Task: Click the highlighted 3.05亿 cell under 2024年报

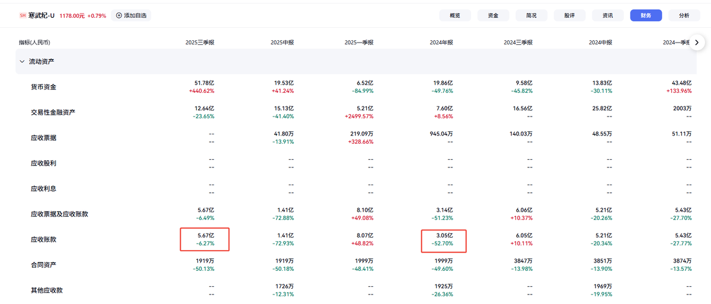Action: point(444,240)
